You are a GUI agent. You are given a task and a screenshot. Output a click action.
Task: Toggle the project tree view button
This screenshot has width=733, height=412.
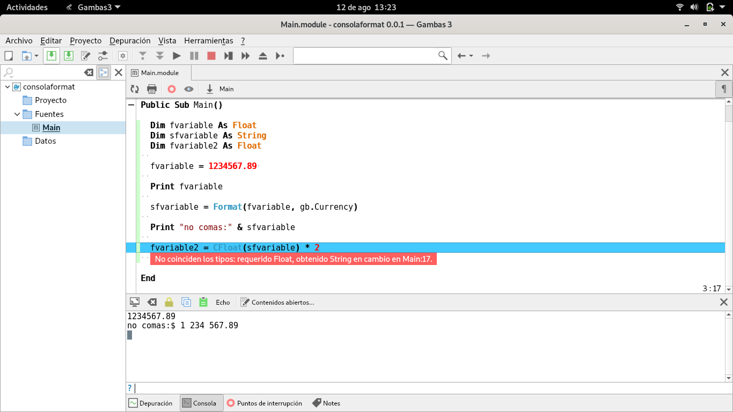click(104, 72)
